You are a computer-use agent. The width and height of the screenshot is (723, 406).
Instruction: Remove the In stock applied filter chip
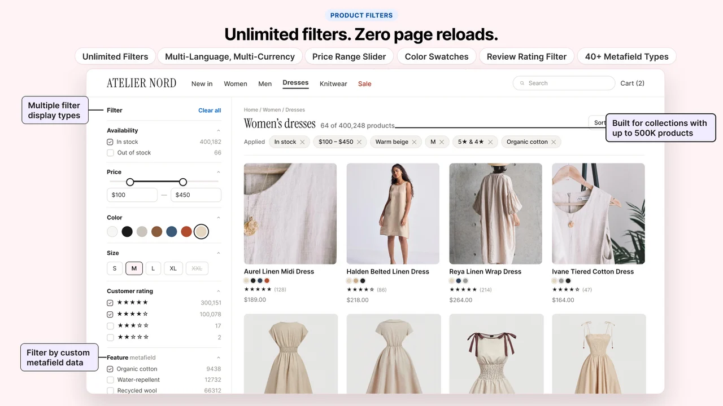point(302,142)
